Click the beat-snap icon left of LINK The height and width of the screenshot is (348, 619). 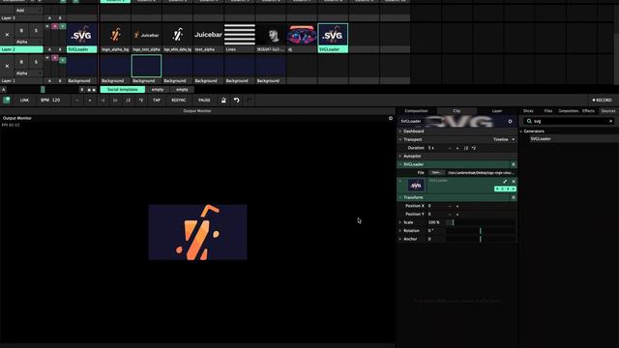[x=7, y=100]
